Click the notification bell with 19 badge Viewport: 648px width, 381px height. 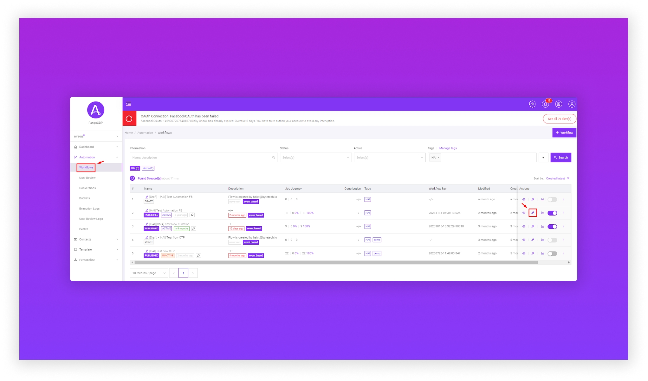tap(546, 104)
